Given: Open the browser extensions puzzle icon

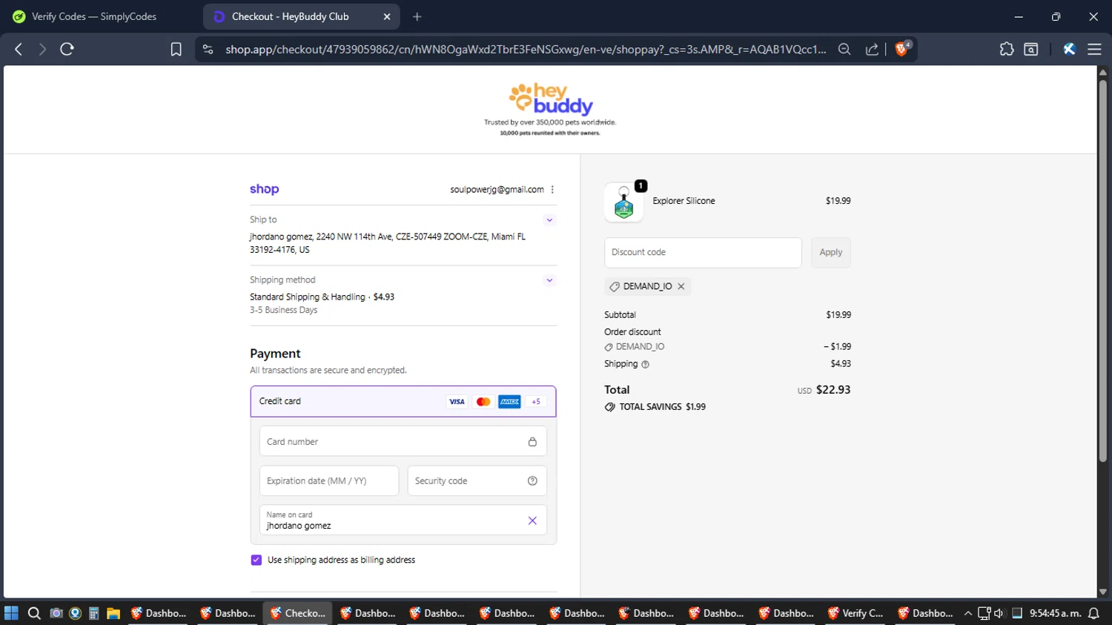Looking at the screenshot, I should click(1006, 49).
